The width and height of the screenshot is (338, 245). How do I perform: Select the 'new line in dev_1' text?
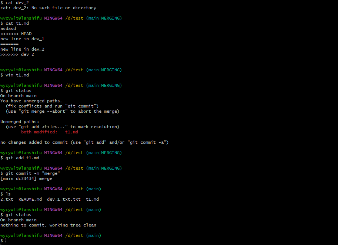coord(22,39)
